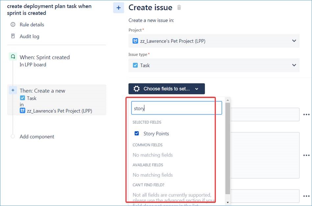Viewport: 312px width, 206px height.
Task: Click the Audit log document icon
Action: click(x=13, y=36)
